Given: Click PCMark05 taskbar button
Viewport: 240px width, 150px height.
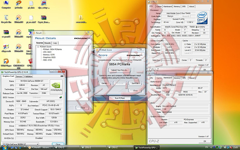Looking at the screenshot, I should pos(40,148).
